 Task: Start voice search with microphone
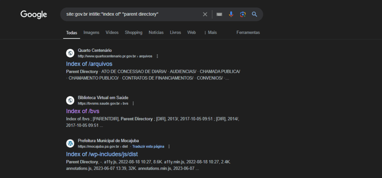(x=231, y=14)
